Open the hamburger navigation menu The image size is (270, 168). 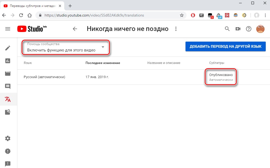pos(8,29)
